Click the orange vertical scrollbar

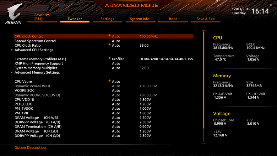click(x=203, y=80)
